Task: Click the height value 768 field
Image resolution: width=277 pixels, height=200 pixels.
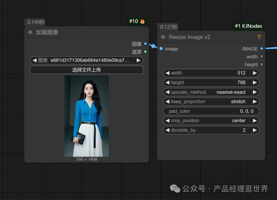Action: (x=211, y=83)
